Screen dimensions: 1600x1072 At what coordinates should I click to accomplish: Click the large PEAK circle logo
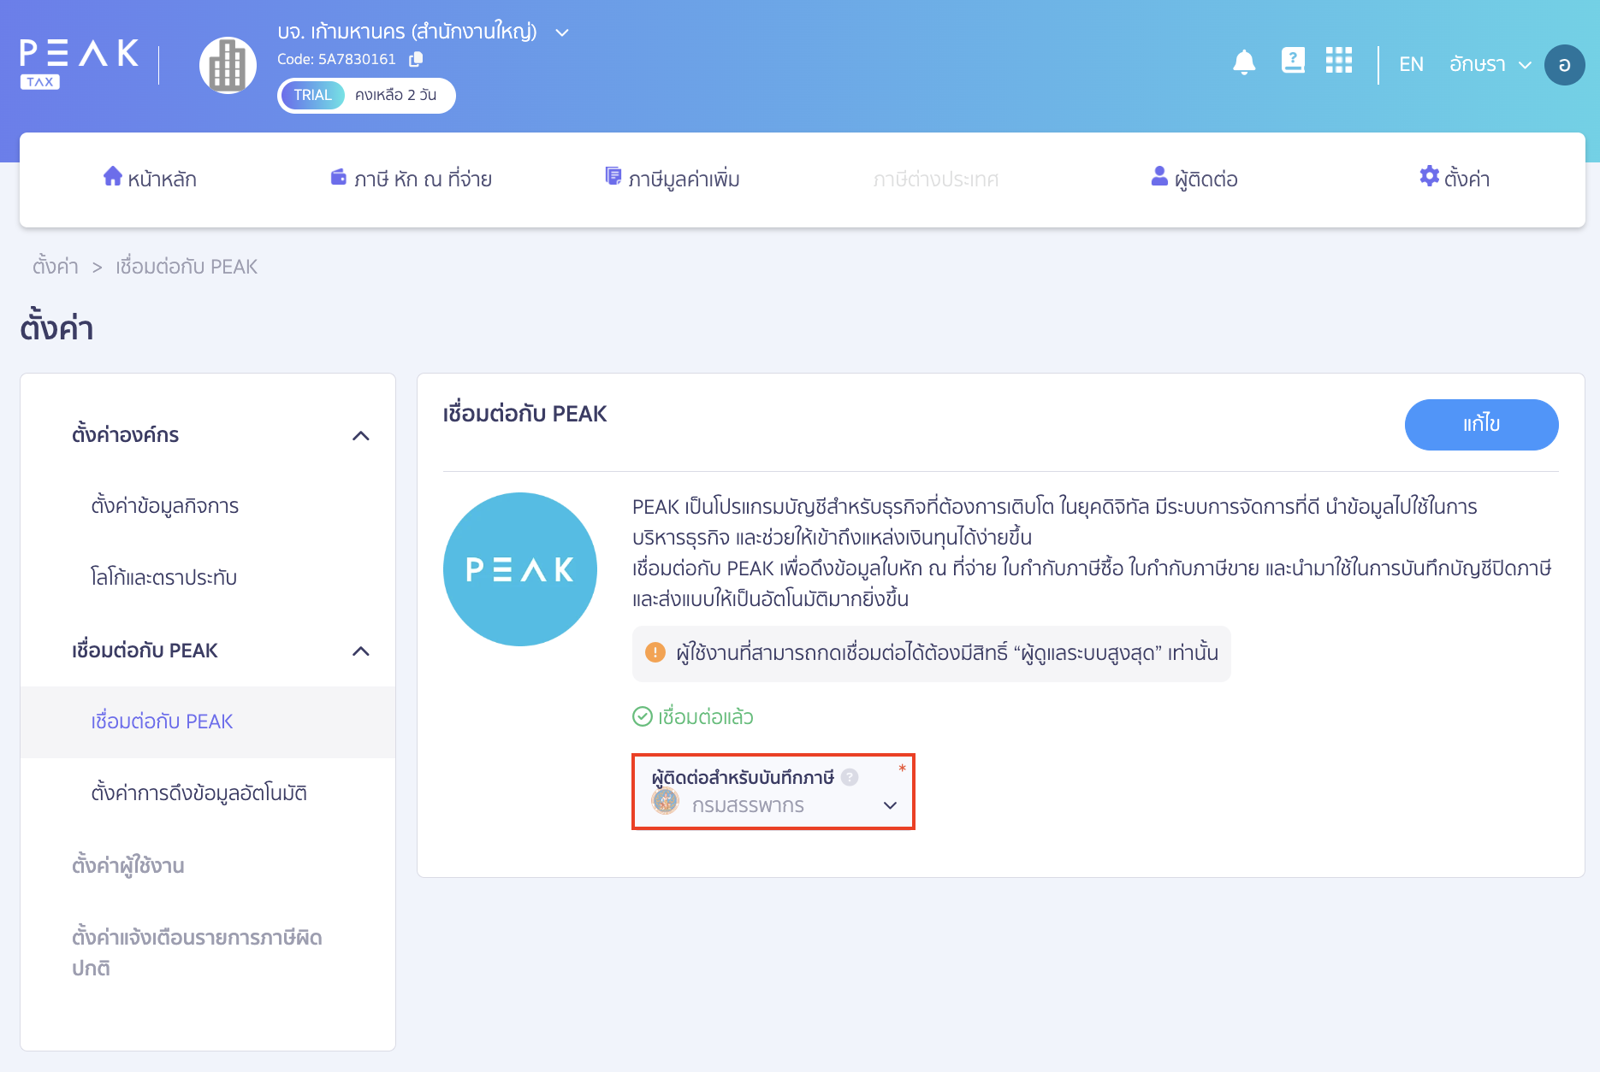[x=520, y=569]
